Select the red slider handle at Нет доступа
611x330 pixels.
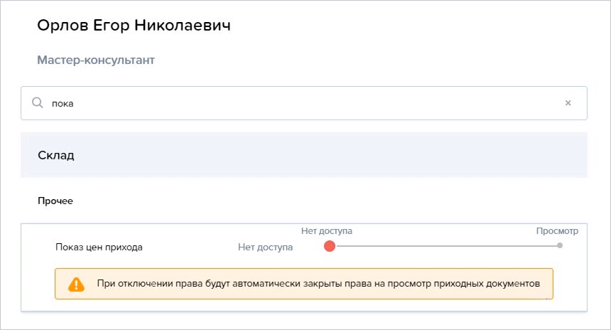click(330, 246)
